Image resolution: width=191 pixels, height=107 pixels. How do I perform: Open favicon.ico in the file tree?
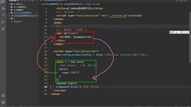pos(18,21)
